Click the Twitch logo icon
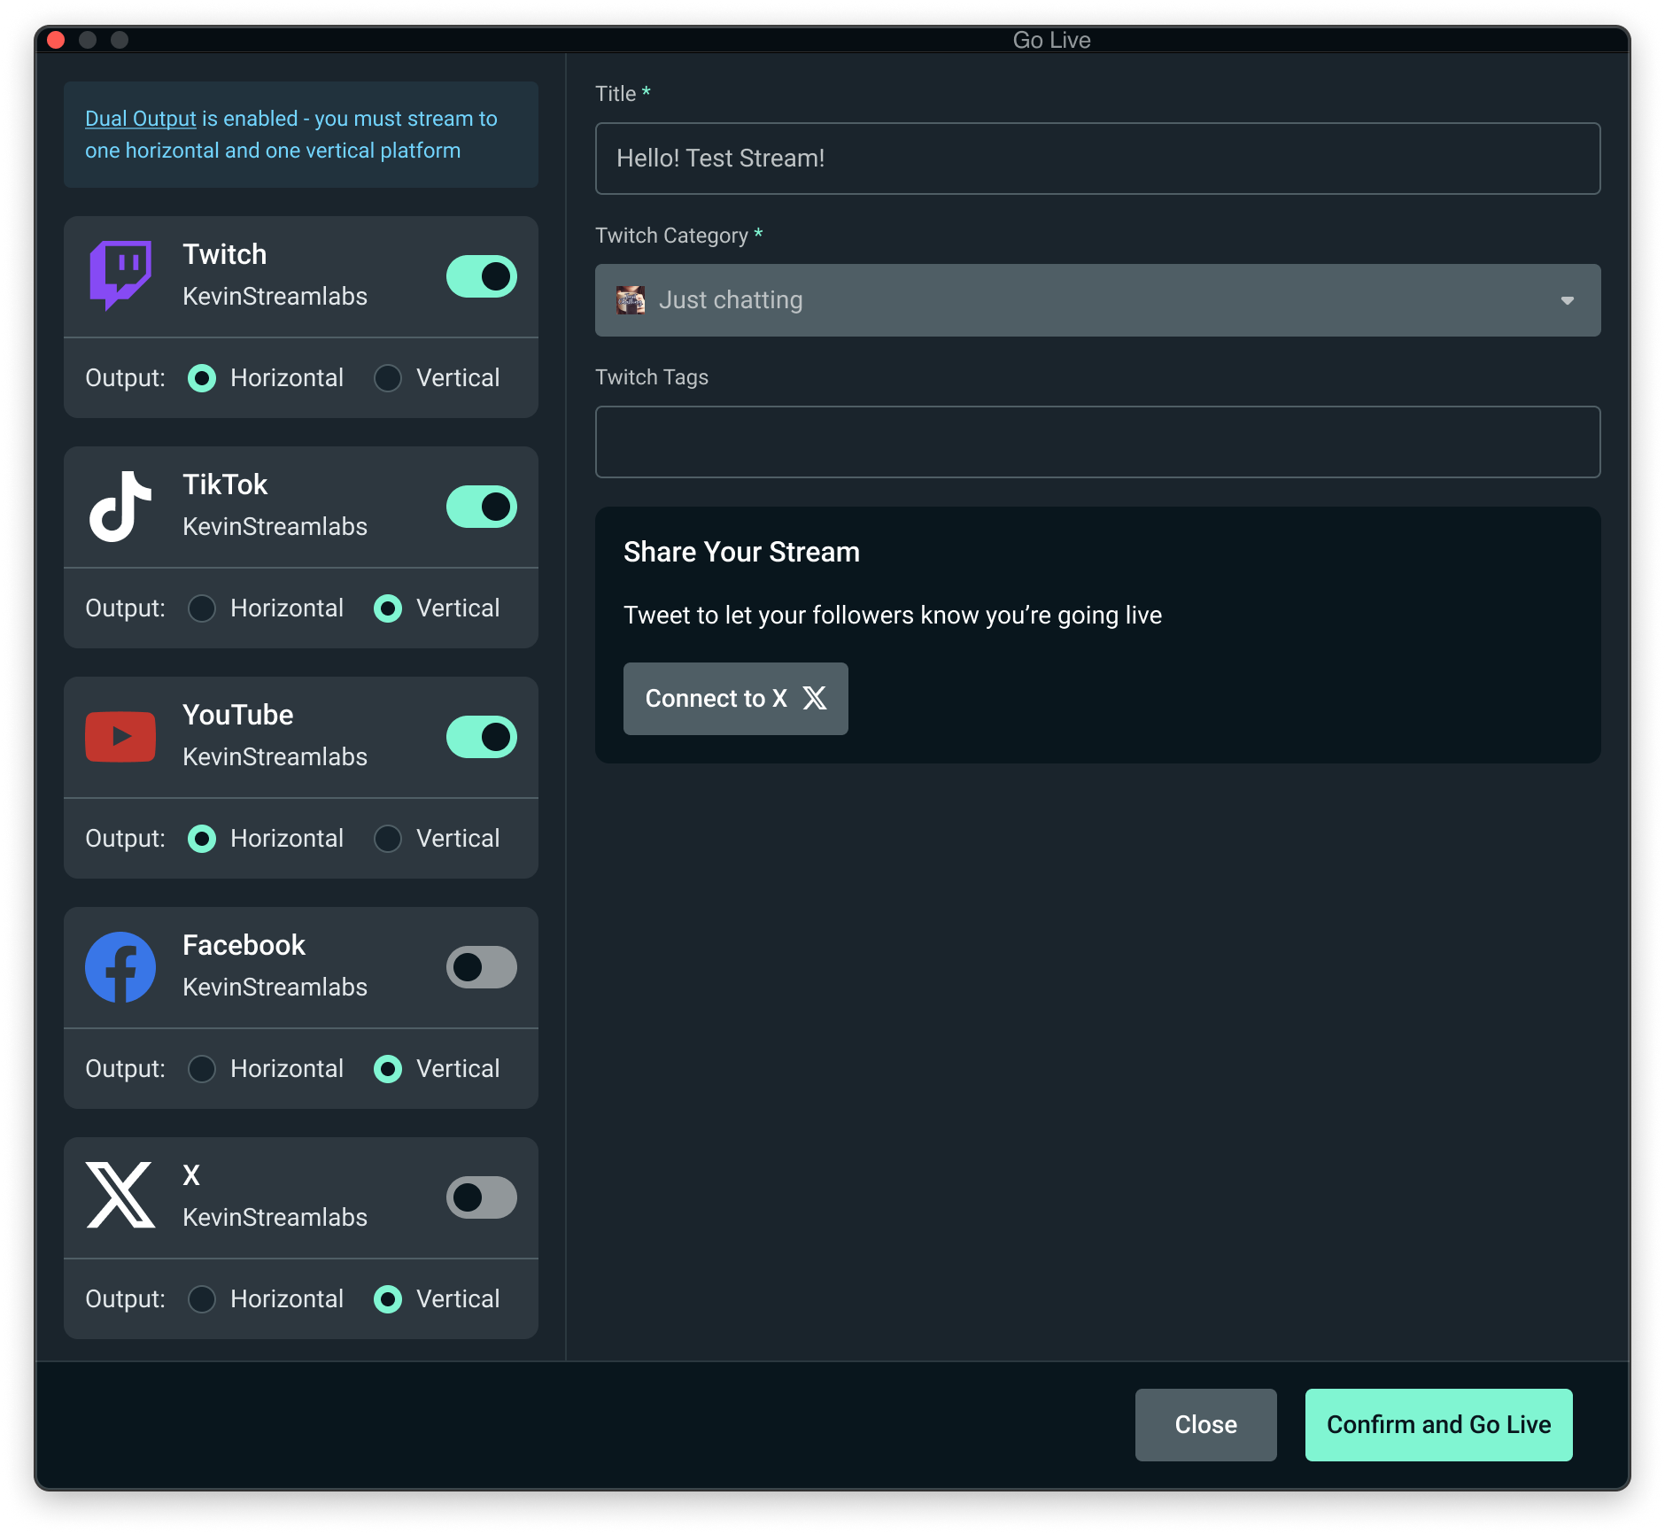The width and height of the screenshot is (1665, 1534). click(x=120, y=275)
